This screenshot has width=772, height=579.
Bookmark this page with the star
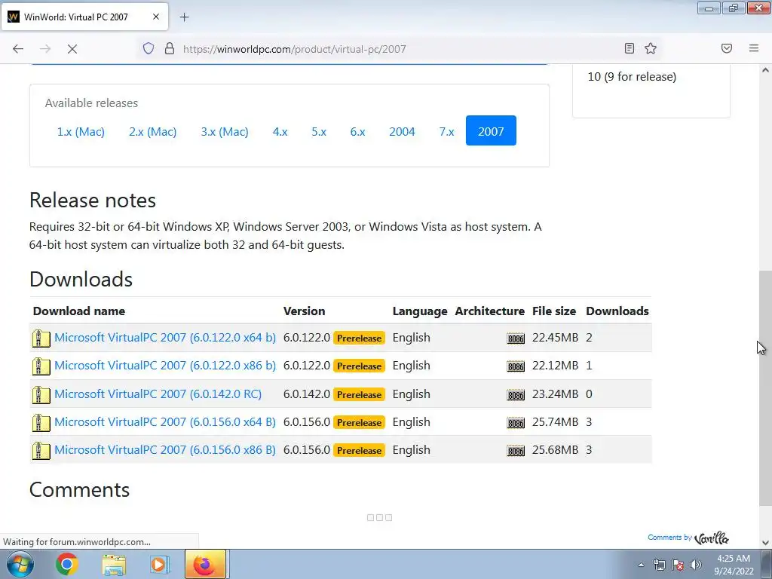pyautogui.click(x=651, y=48)
